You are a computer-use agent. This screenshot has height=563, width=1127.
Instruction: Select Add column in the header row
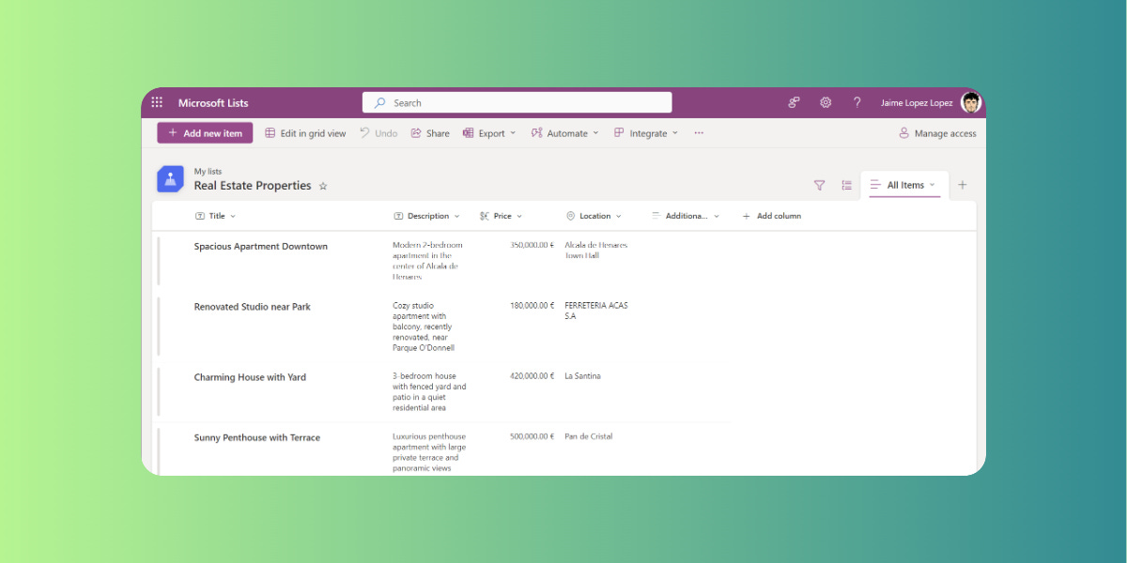click(772, 216)
